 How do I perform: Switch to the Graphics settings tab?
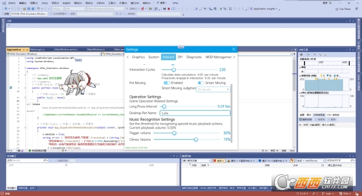(138, 57)
